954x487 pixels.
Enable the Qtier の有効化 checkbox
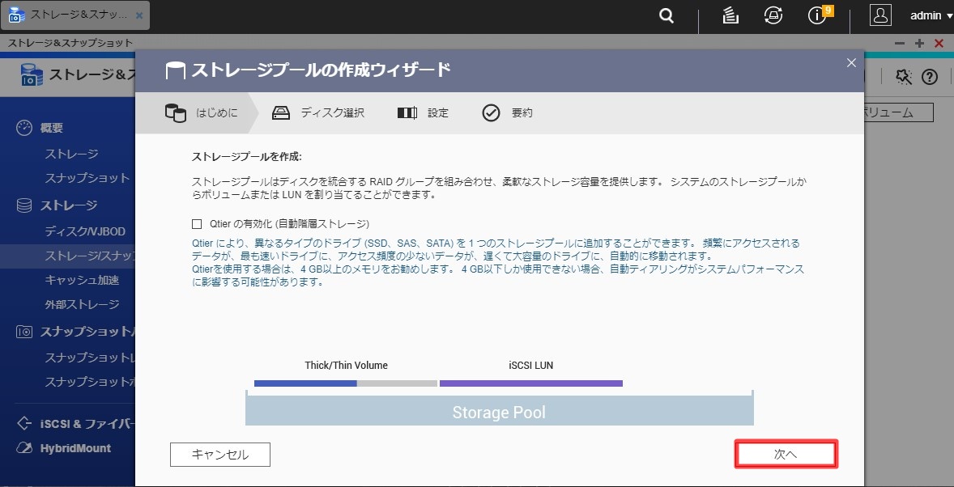(197, 224)
